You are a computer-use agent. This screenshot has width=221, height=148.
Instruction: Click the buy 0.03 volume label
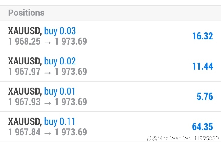(60, 31)
